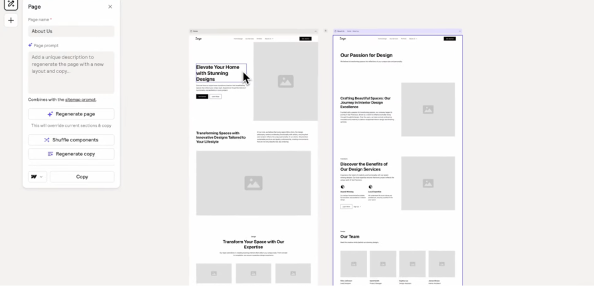Click second team member photo placeholder in Our Team
The image size is (594, 286).
tap(383, 264)
